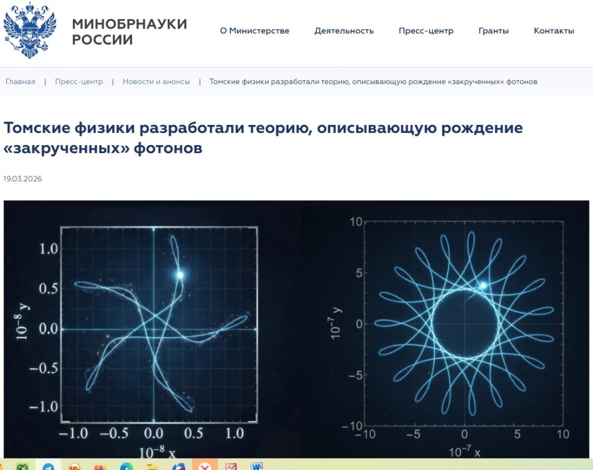The height and width of the screenshot is (470, 593).
Task: Go to the «Пресс-центр» navigation item
Action: tap(426, 31)
